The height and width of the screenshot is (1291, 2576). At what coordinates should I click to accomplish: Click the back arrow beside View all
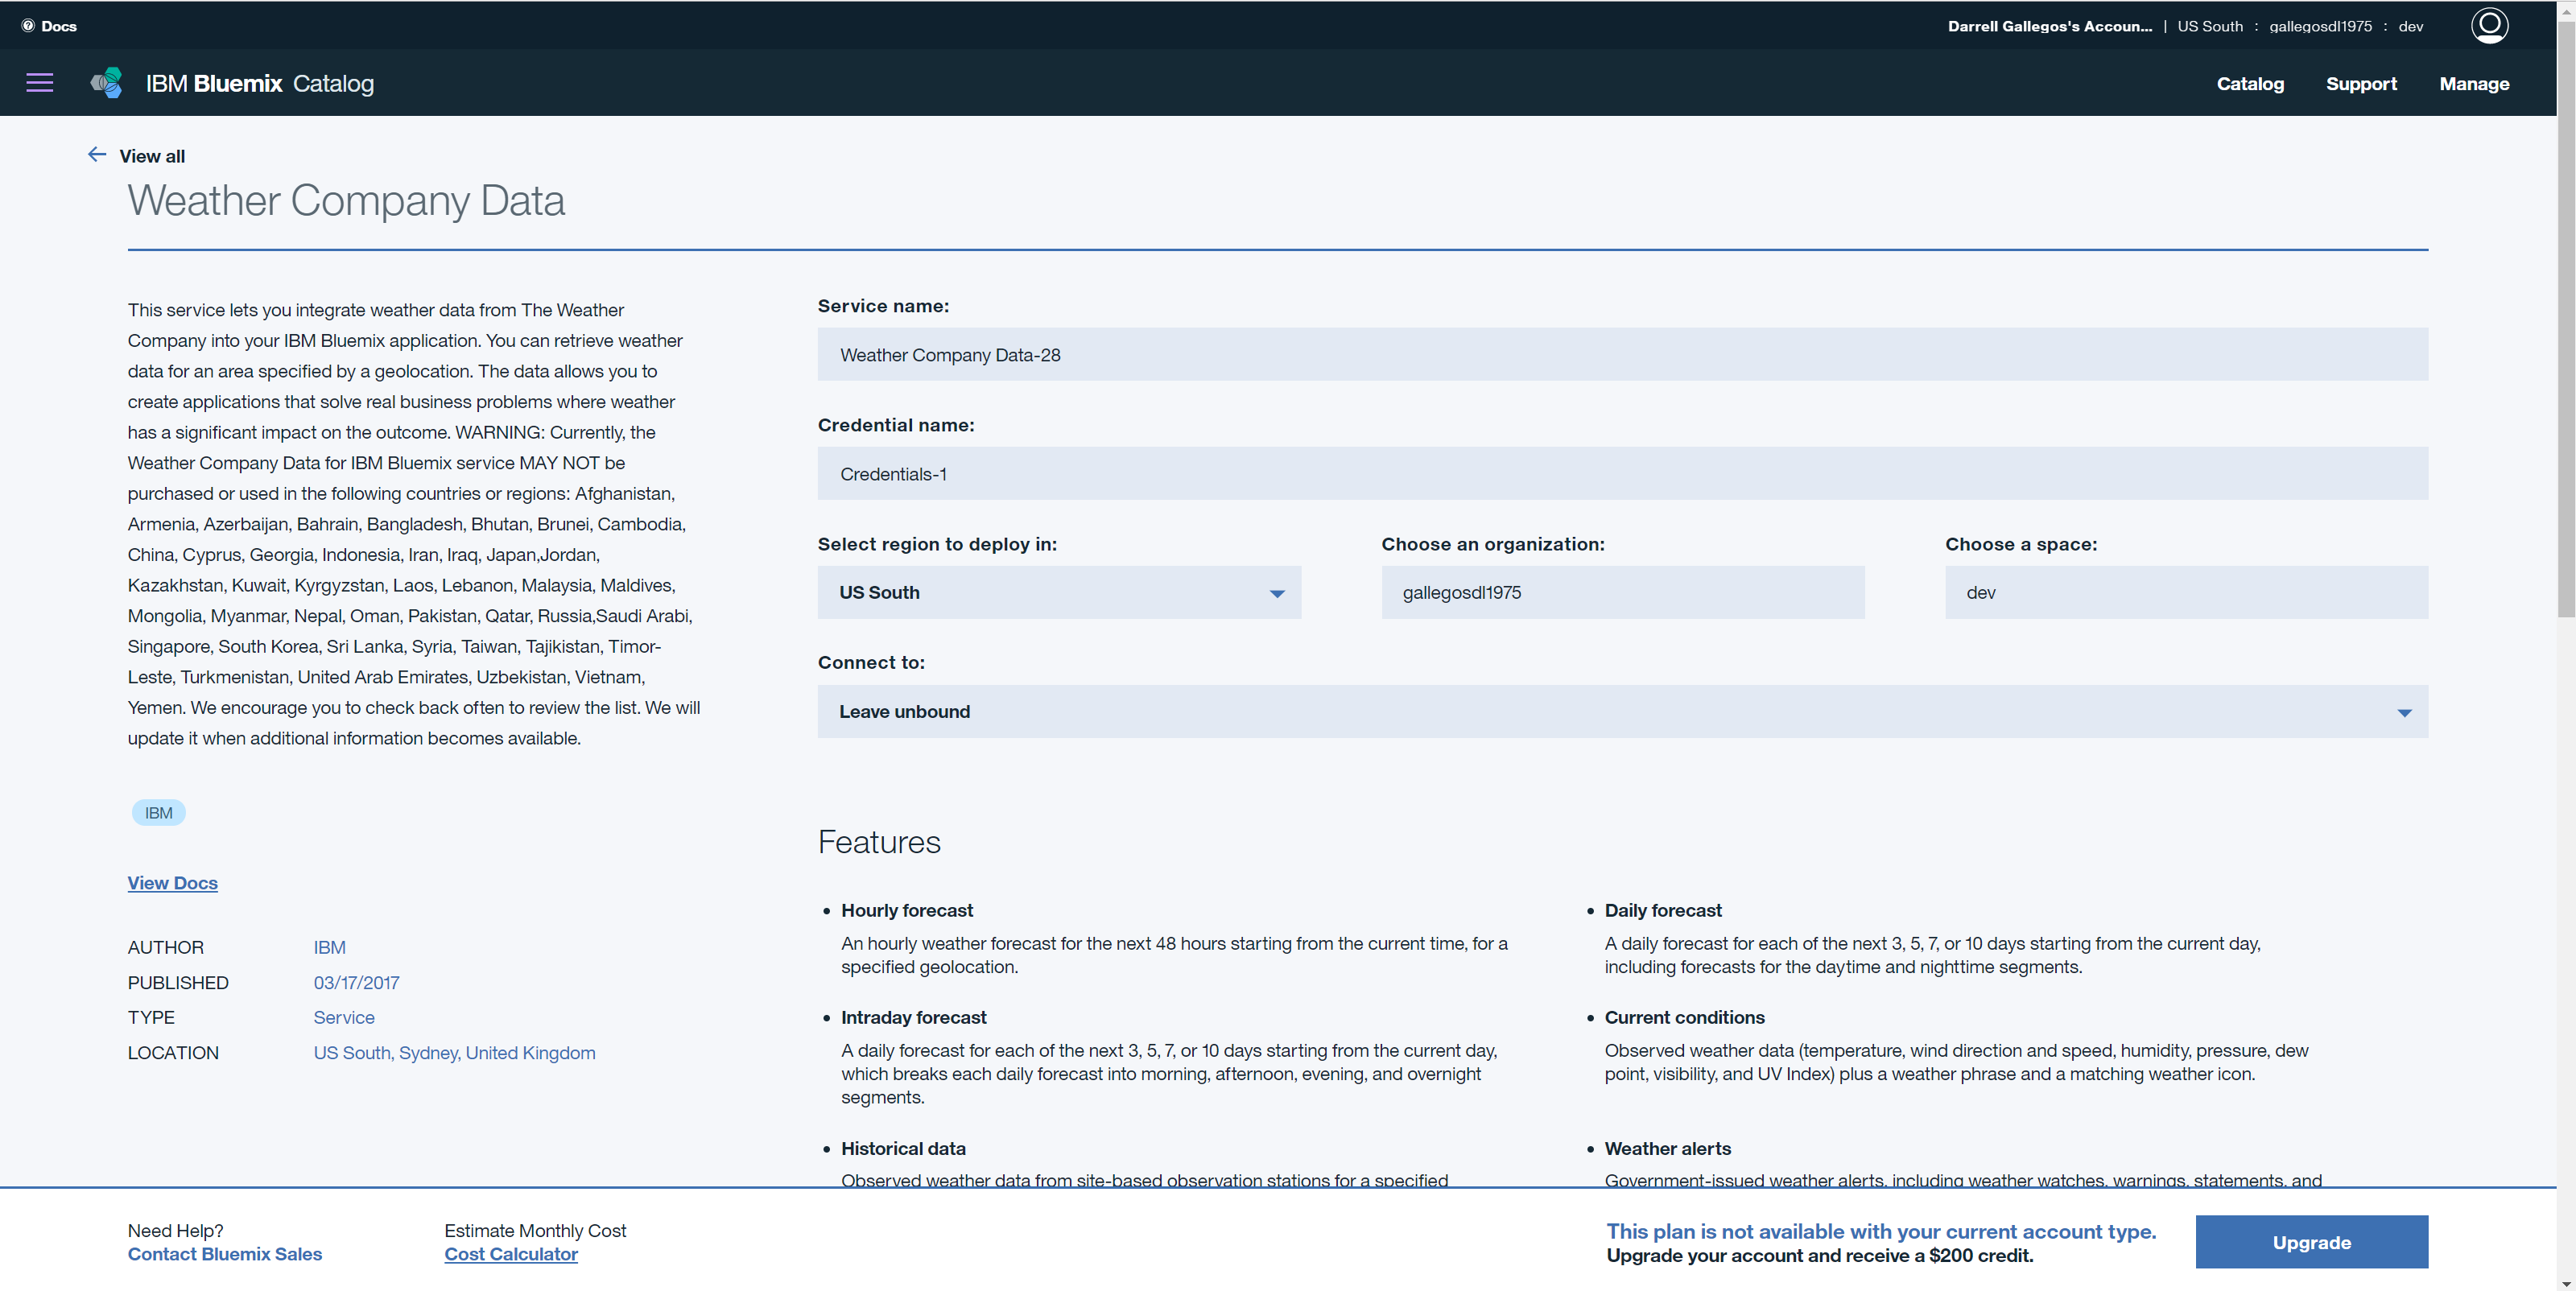tap(97, 154)
